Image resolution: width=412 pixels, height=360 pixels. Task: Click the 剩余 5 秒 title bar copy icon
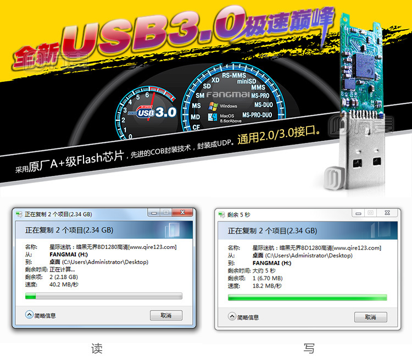pyautogui.click(x=221, y=215)
